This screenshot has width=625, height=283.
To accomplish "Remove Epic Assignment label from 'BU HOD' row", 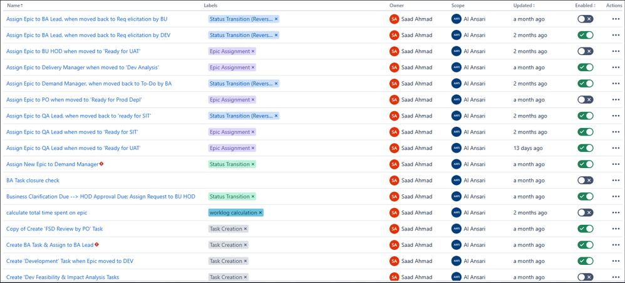I will [x=253, y=51].
